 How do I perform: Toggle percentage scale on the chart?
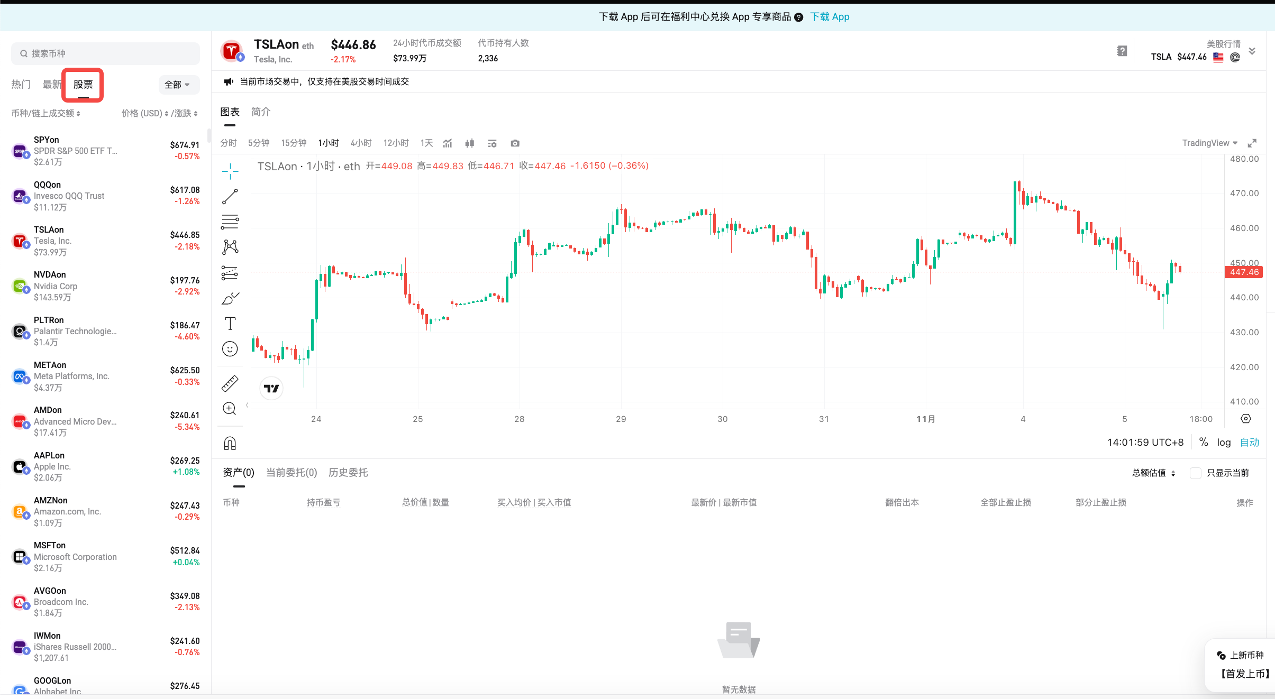[1204, 442]
